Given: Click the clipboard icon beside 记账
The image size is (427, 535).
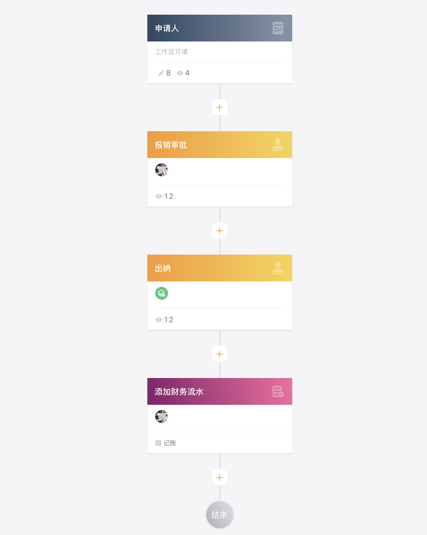Looking at the screenshot, I should click(158, 443).
